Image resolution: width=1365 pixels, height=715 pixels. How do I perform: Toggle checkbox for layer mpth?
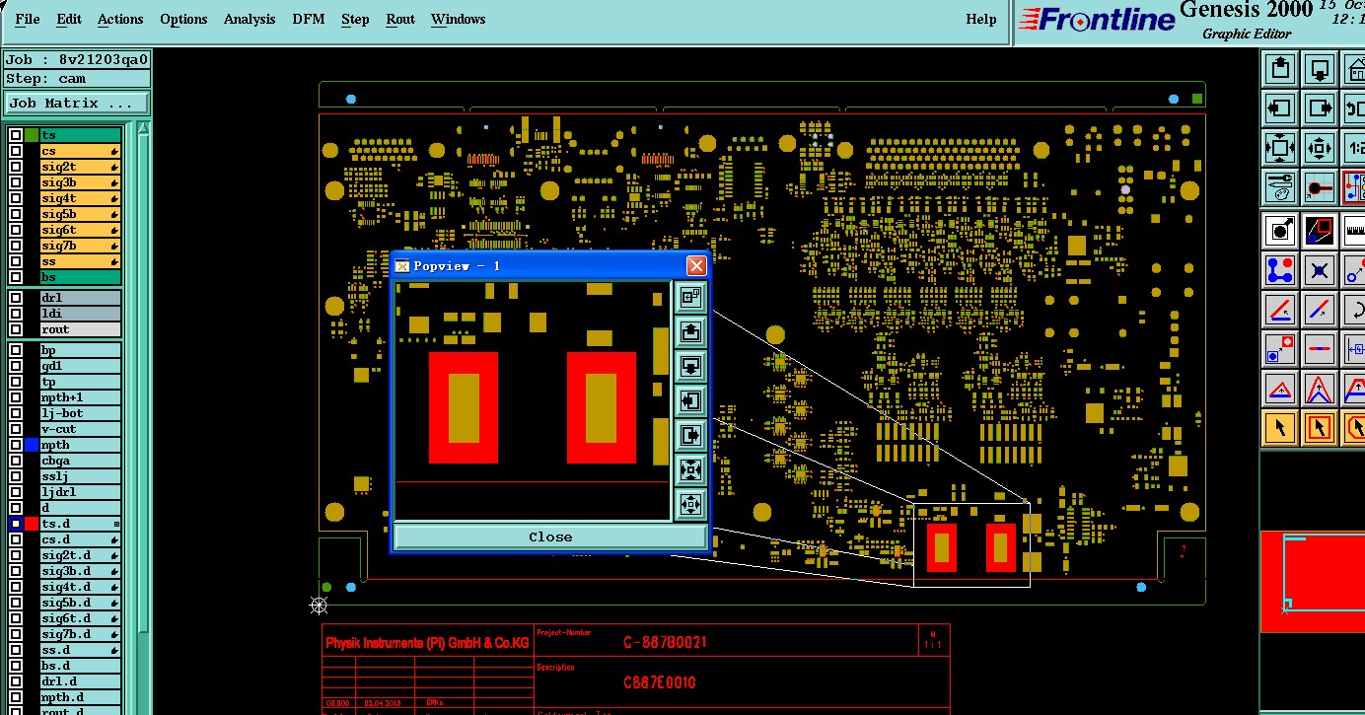[x=16, y=445]
